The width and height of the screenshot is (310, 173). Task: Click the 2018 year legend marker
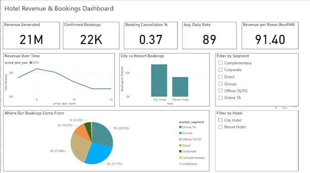point(31,63)
